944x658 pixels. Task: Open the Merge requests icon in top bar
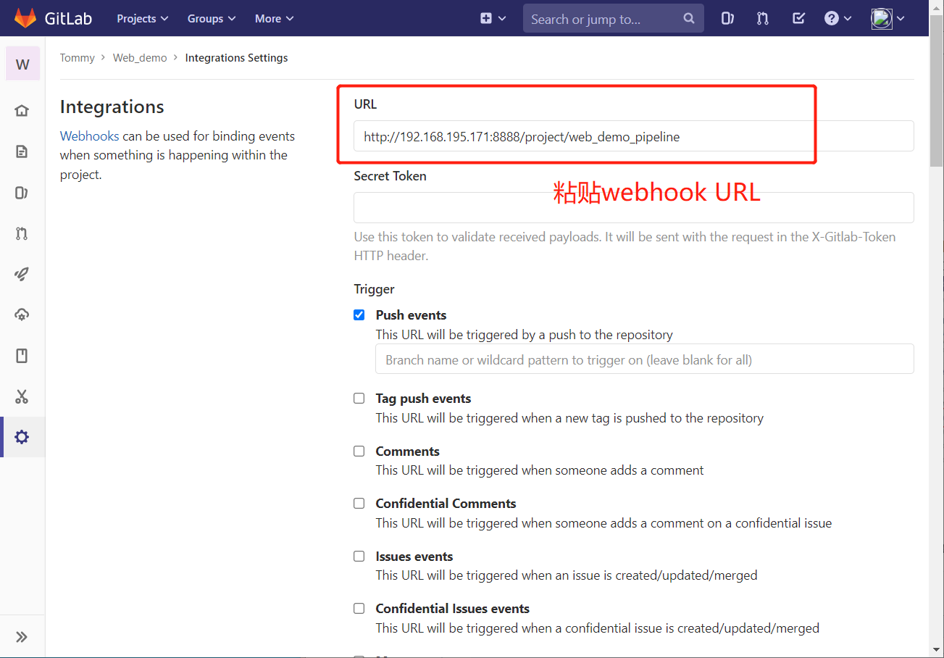763,19
